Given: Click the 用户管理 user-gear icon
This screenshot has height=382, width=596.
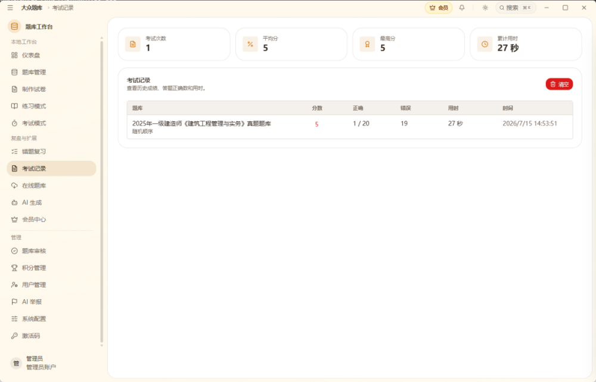Looking at the screenshot, I should (x=14, y=284).
